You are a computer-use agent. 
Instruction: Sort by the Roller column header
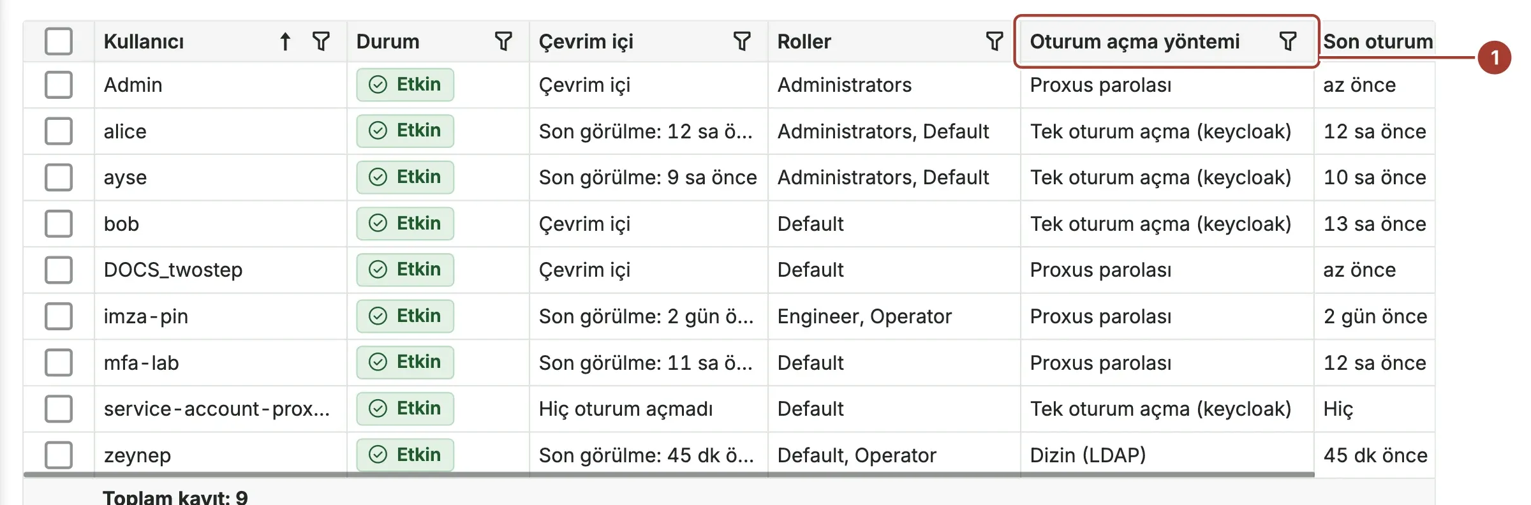tap(804, 41)
